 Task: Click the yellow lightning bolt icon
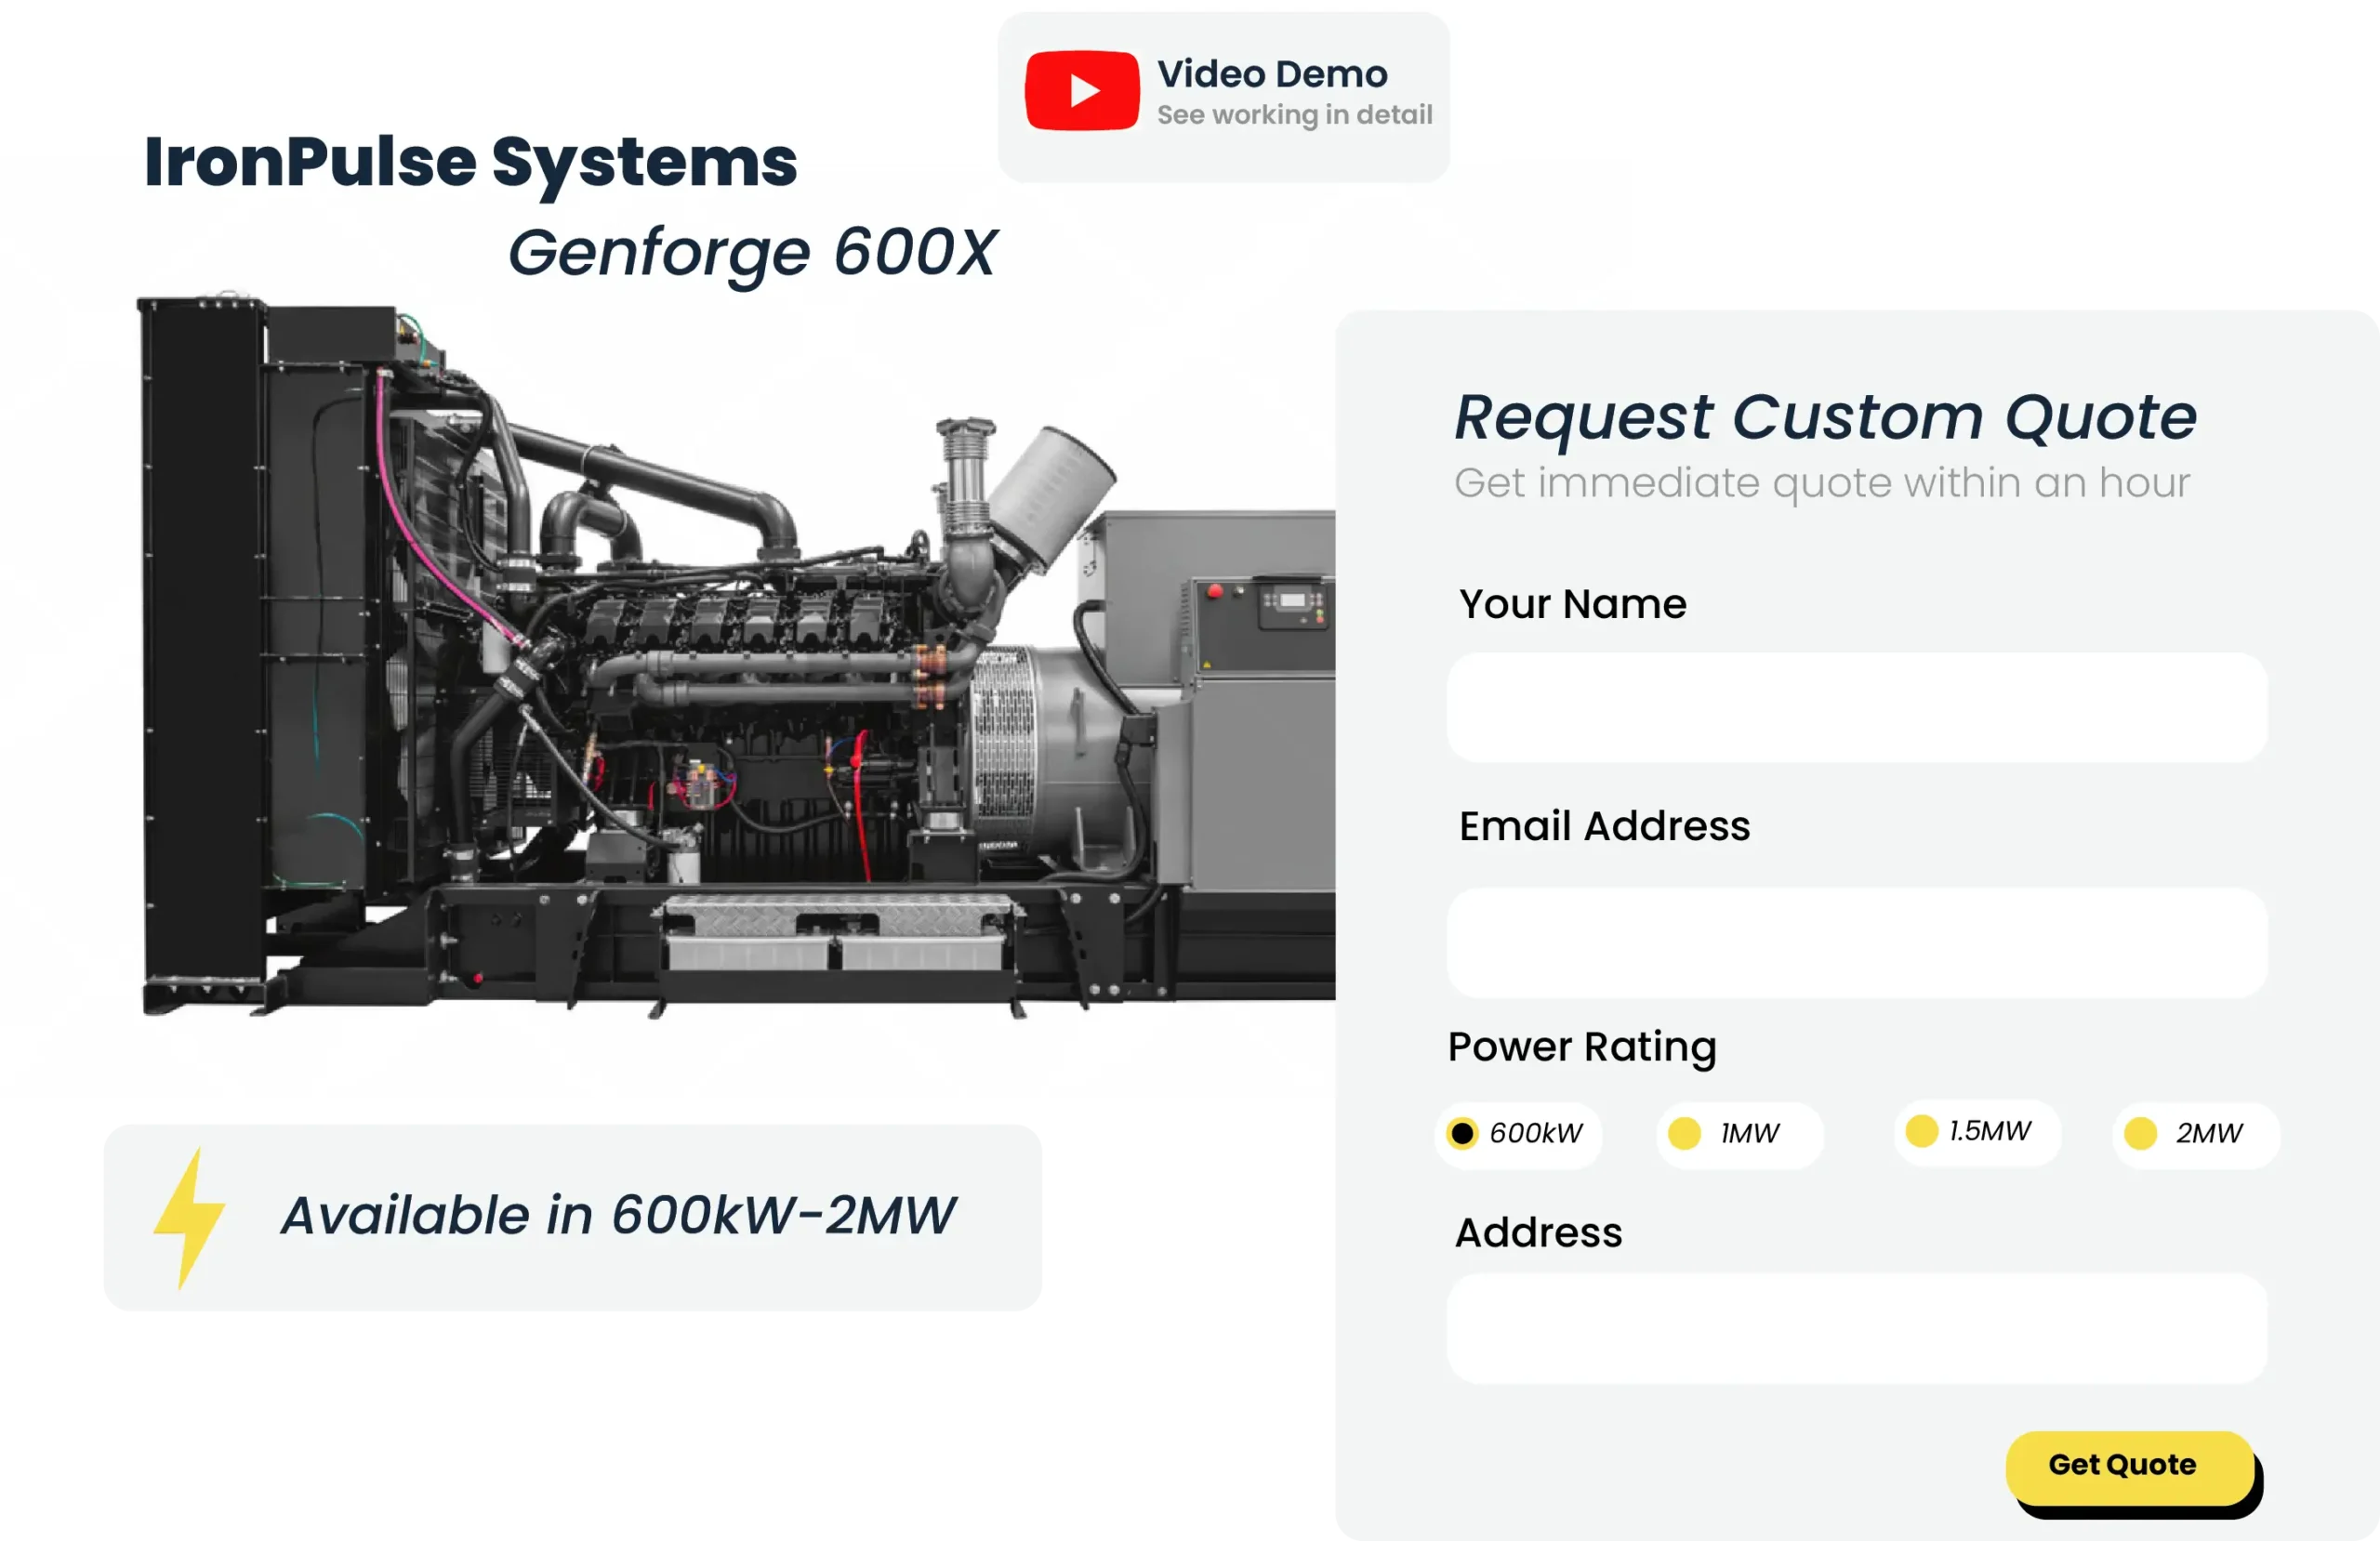[190, 1217]
